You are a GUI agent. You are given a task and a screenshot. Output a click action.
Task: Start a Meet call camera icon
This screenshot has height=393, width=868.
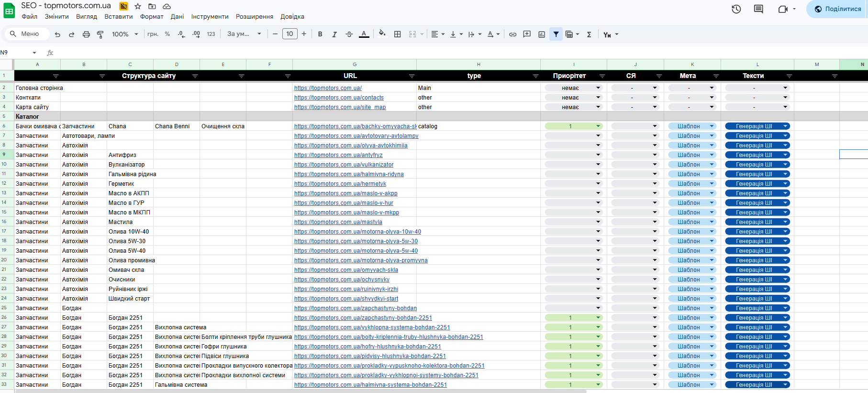[783, 9]
